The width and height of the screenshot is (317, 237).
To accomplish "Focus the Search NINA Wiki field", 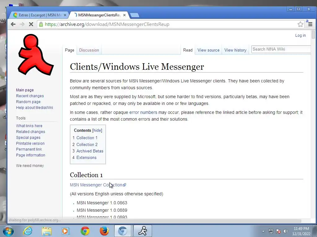I will 281,49.
